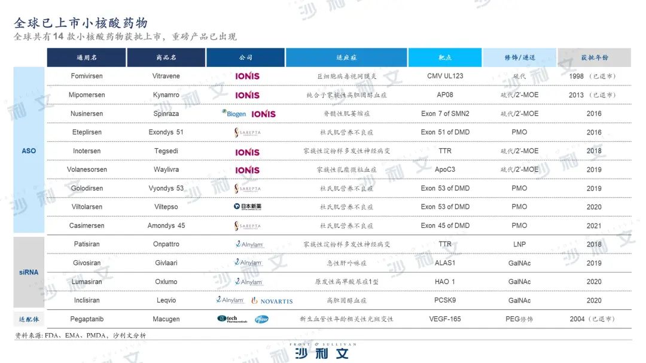646x363 pixels.
Task: Click the Leqvio product name
Action: (166, 300)
